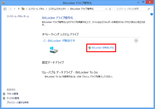155x109 pixels.
Task: Click BitLocker を有効にする link
Action: tap(103, 48)
